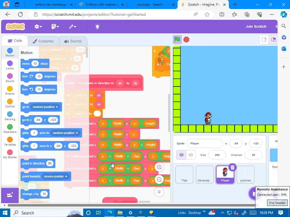Screen dimensions: 290x217
Task: Open the Read aloud icon in address bar
Action: tap(196, 14)
